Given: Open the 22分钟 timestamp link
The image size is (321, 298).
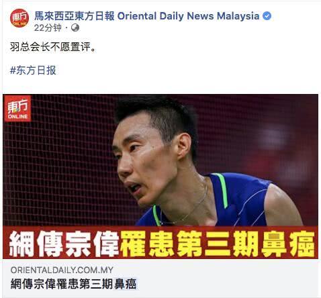Looking at the screenshot, I should coord(48,28).
